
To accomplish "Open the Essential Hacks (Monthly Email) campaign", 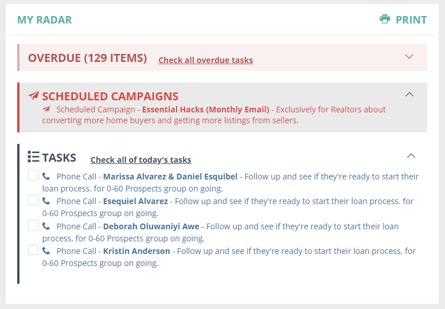I will 205,109.
